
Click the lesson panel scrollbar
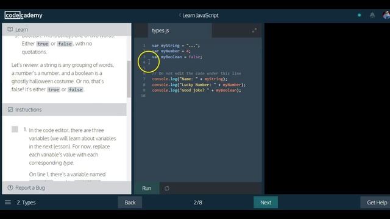point(129,79)
